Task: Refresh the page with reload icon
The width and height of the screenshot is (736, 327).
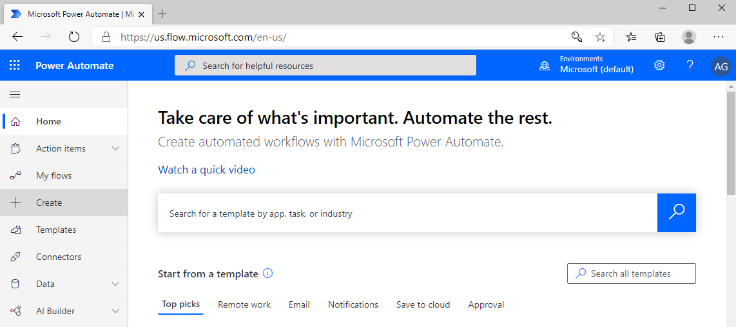Action: (74, 37)
